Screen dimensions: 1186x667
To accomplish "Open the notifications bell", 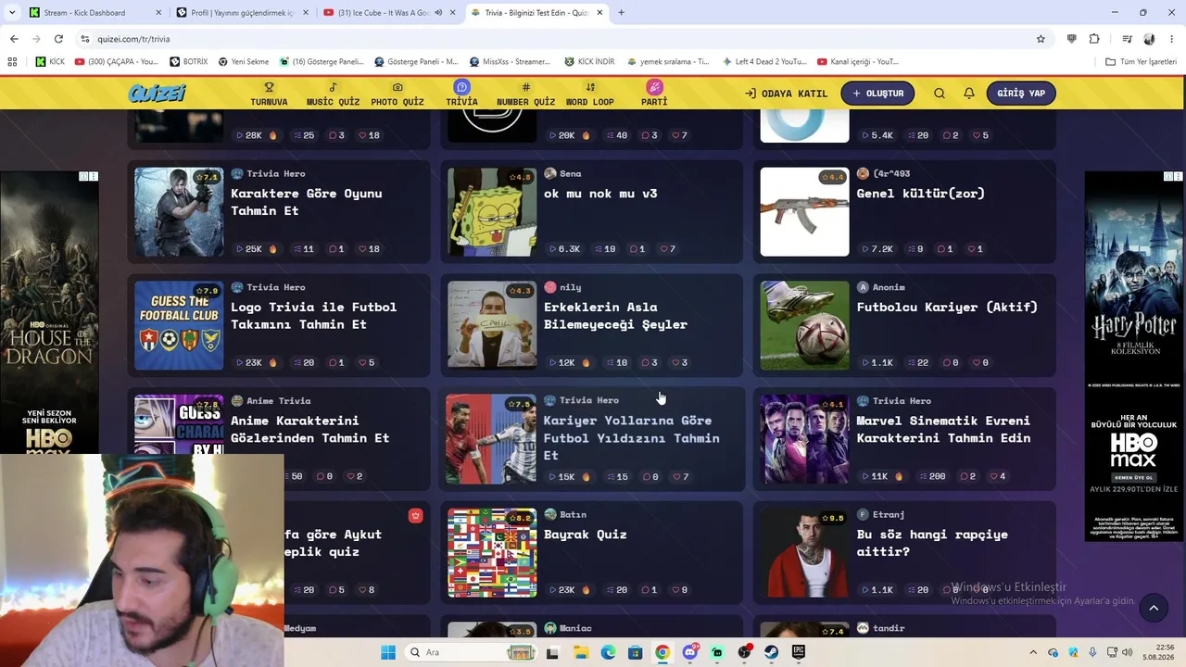I will [x=969, y=94].
